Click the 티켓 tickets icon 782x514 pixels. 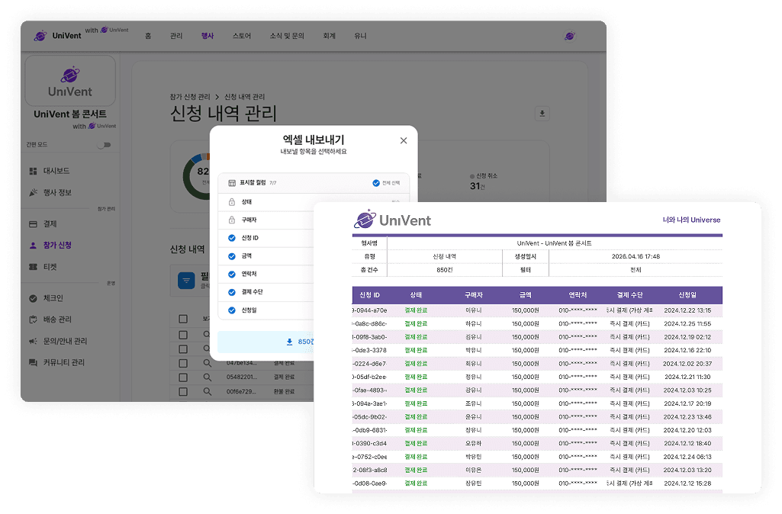(x=33, y=266)
